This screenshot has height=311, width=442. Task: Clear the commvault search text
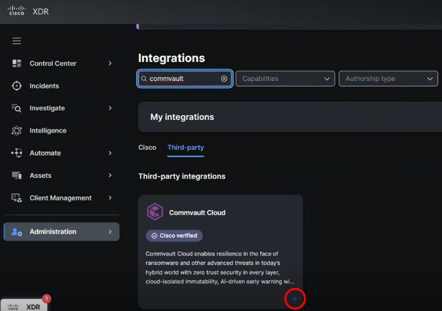coord(224,79)
